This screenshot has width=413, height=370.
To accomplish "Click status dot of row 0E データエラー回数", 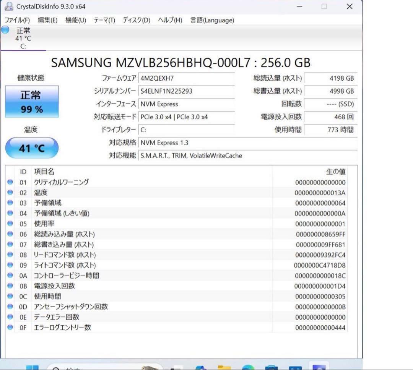I will click(10, 317).
